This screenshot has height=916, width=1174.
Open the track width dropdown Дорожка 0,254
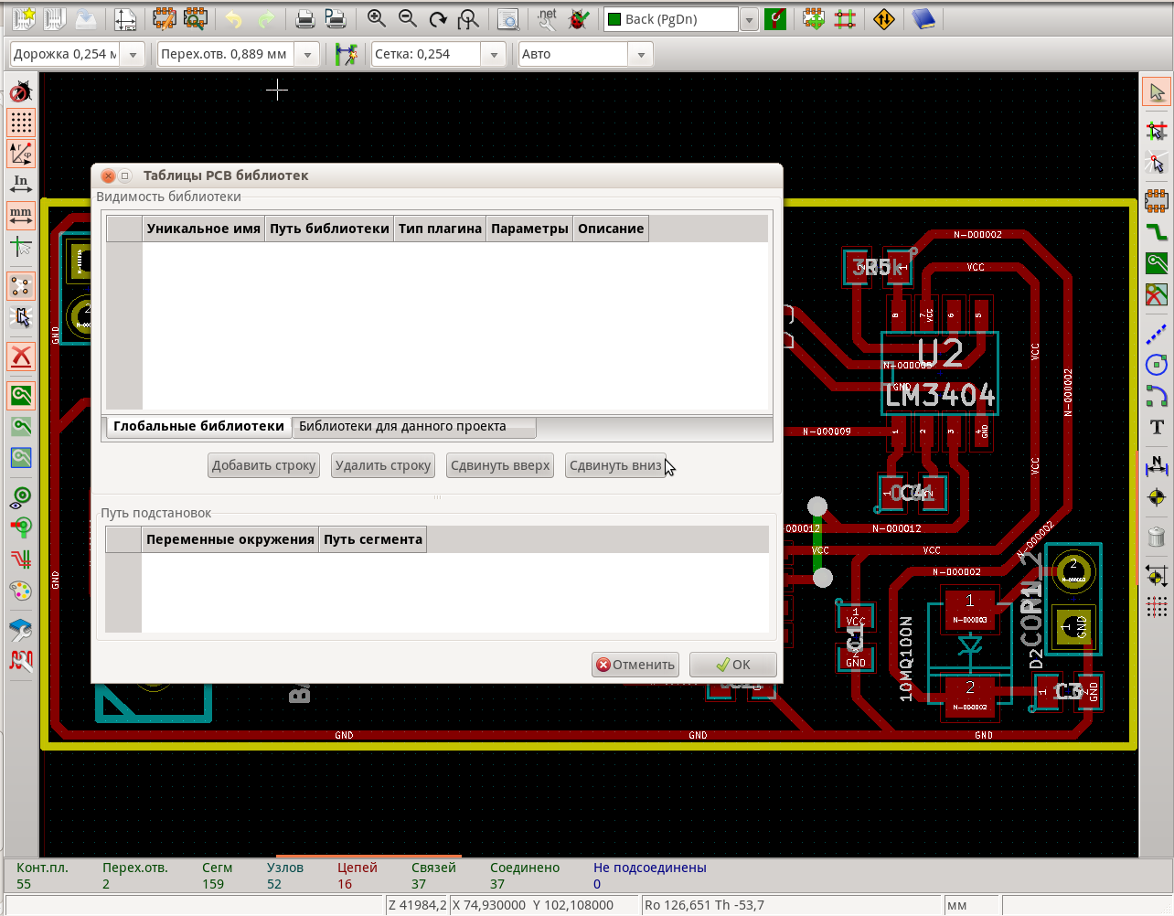pos(133,54)
